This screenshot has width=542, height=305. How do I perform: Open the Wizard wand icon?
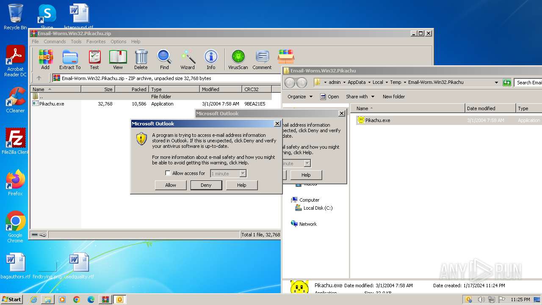[x=188, y=60]
